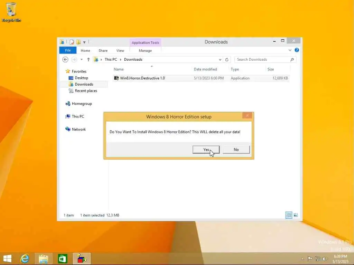The width and height of the screenshot is (354, 265).
Task: Click the search magnifier icon
Action: pos(292,59)
